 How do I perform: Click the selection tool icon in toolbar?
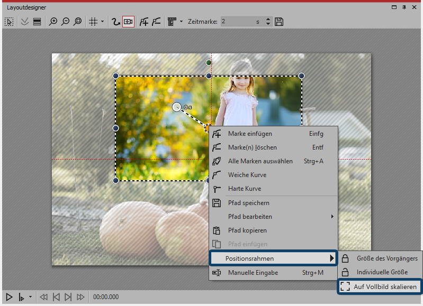click(x=9, y=22)
